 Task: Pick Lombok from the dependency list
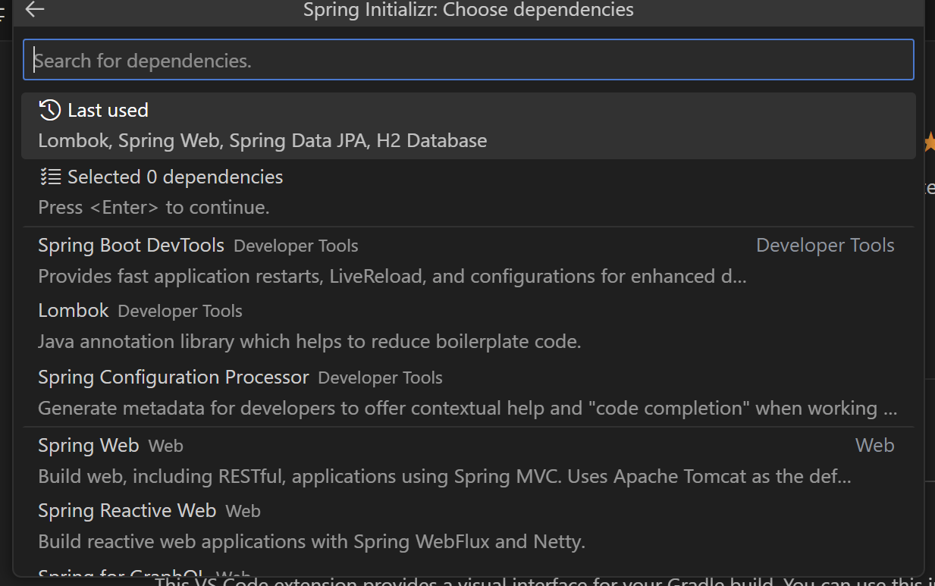pos(74,311)
